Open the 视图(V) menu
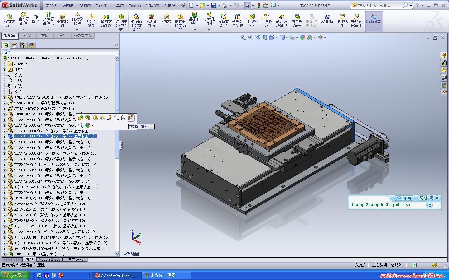Image resolution: width=449 pixels, height=280 pixels. (85, 5)
